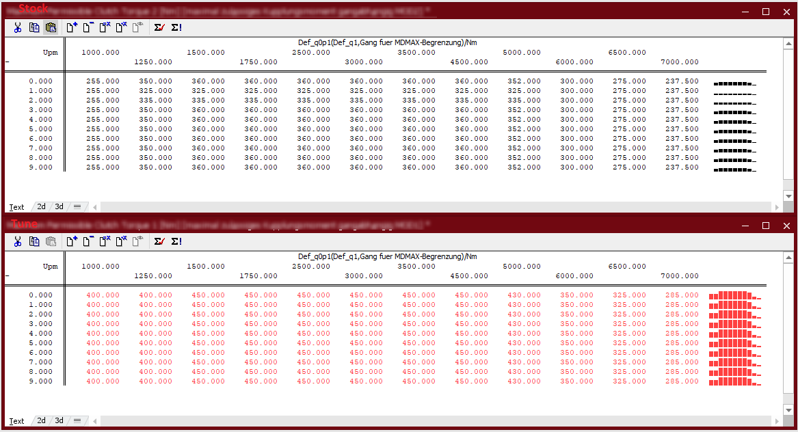Viewport: 798px width, 432px height.
Task: Click the Cut scissors icon in Stock window
Action: [x=18, y=27]
